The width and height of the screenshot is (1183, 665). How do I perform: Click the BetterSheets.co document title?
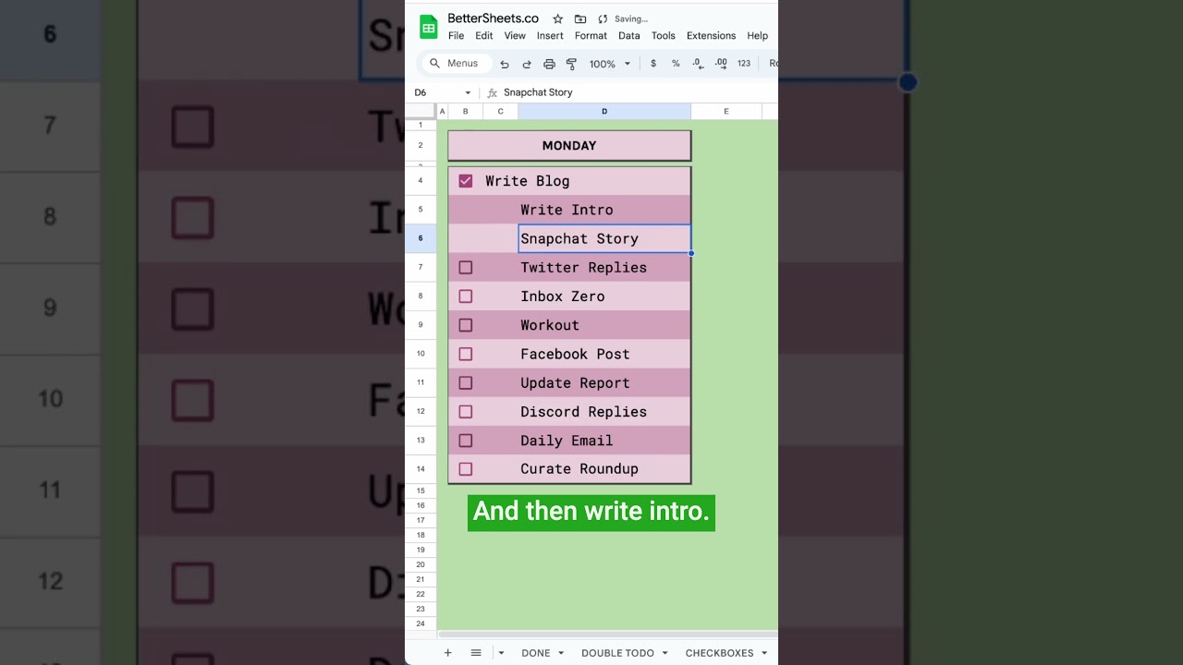(493, 18)
